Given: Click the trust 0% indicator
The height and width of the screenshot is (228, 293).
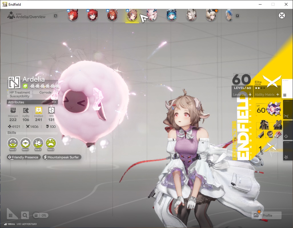Looking at the screenshot, I should (40, 215).
